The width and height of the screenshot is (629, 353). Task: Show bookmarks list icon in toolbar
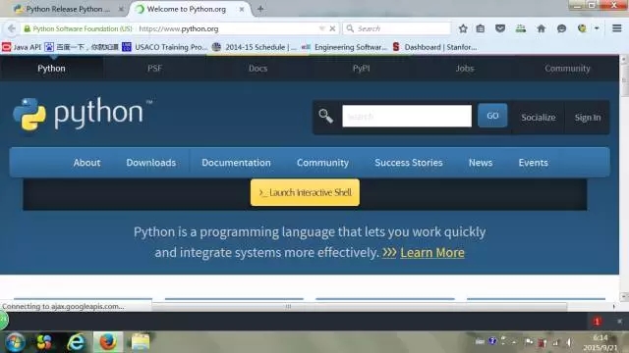[481, 28]
